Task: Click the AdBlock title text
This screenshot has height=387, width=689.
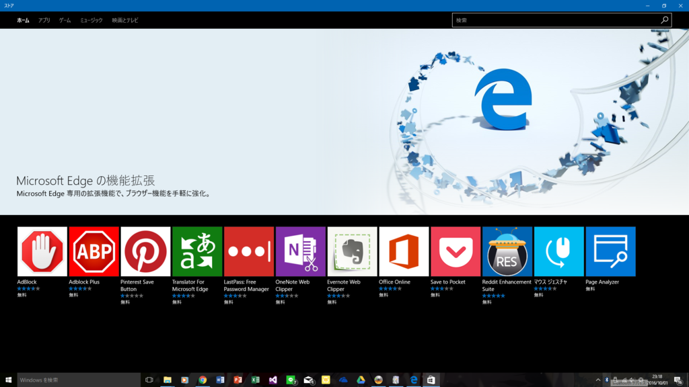Action: 27,282
